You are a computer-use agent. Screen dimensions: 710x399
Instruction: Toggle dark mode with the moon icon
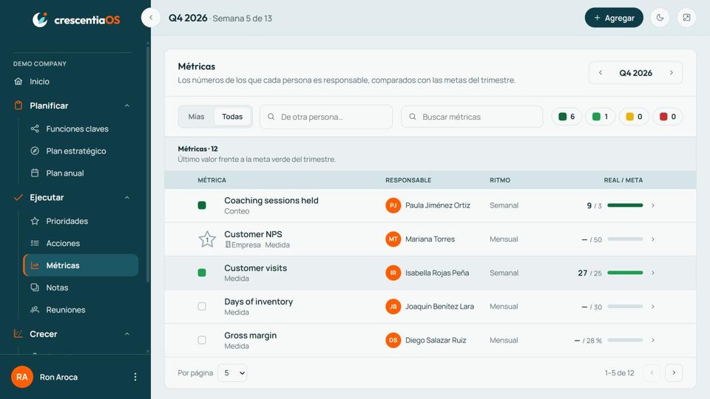coord(660,18)
